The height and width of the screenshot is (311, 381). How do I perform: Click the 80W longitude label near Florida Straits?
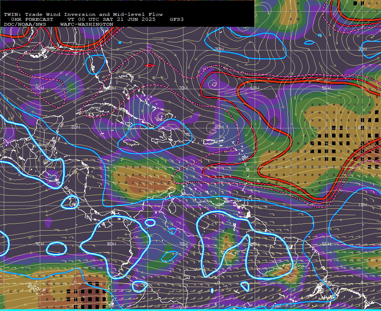coord(111,88)
